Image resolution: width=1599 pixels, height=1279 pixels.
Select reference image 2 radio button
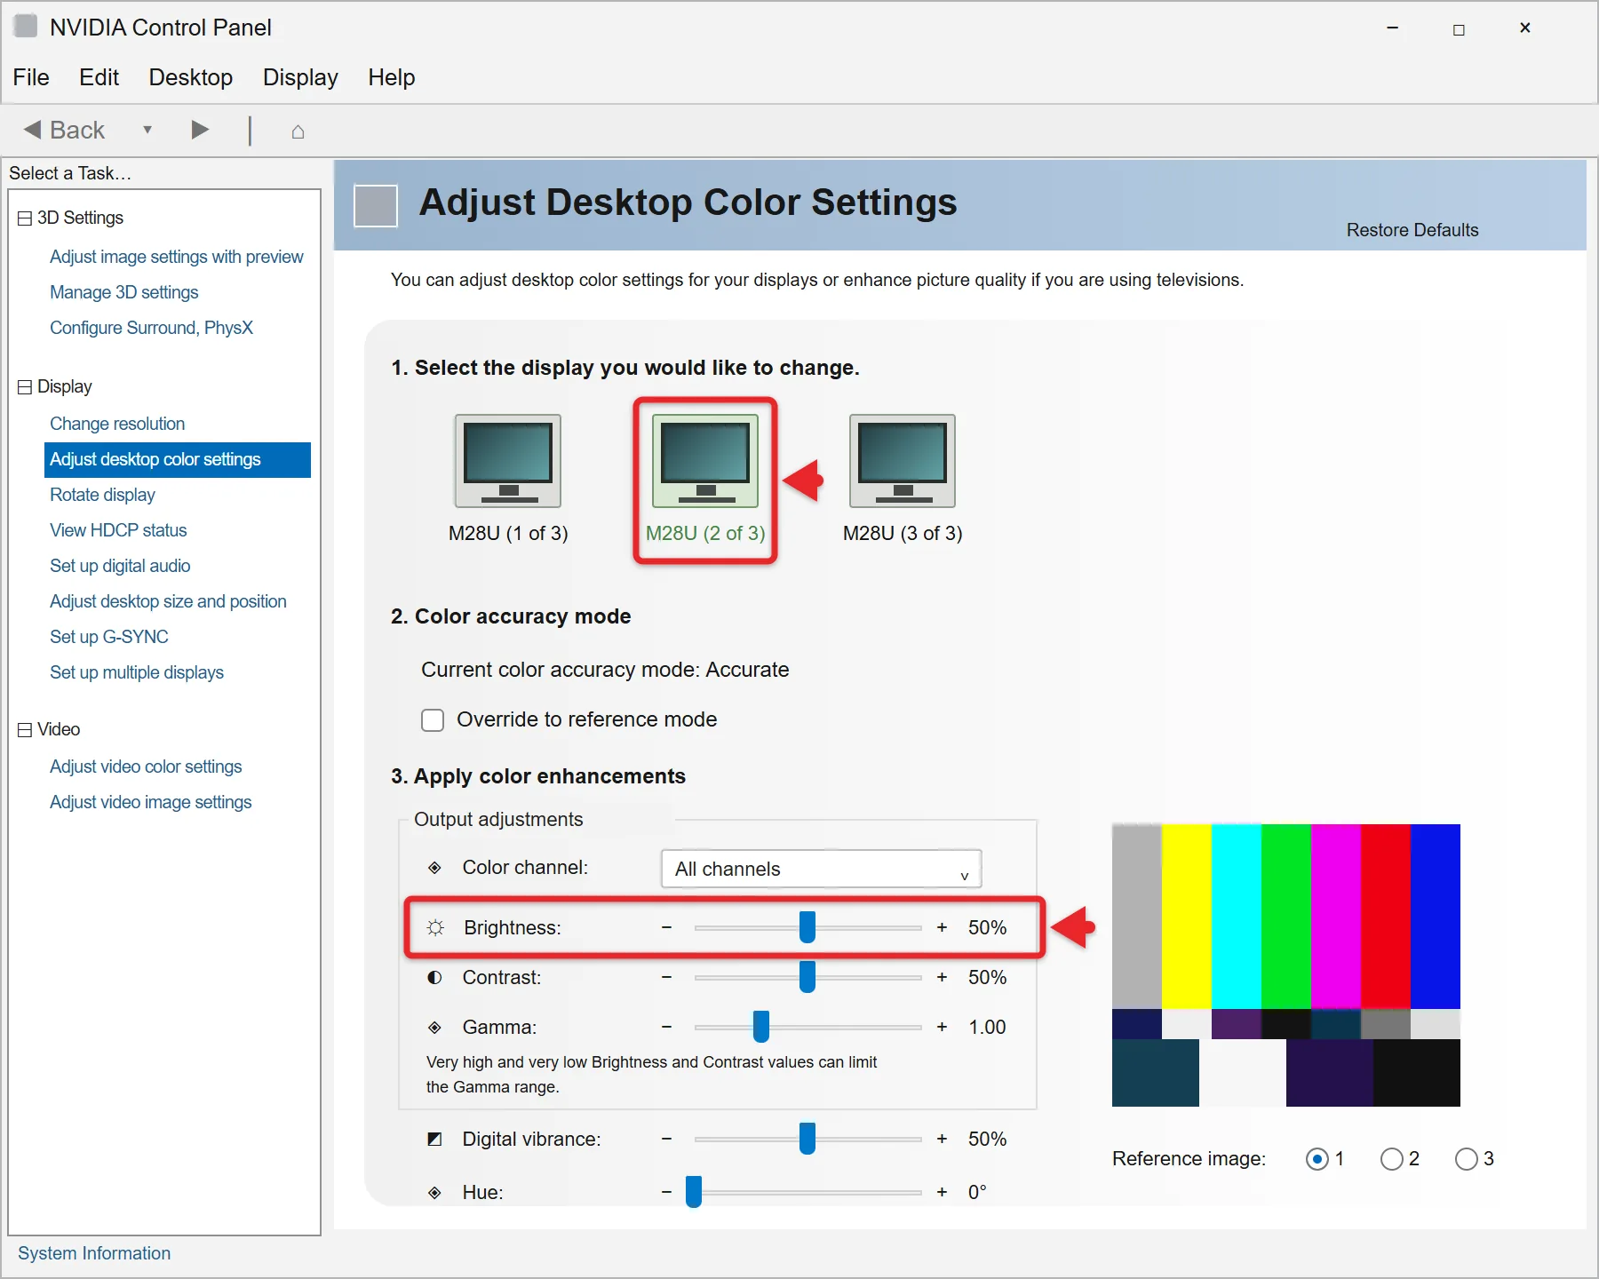coord(1392,1159)
